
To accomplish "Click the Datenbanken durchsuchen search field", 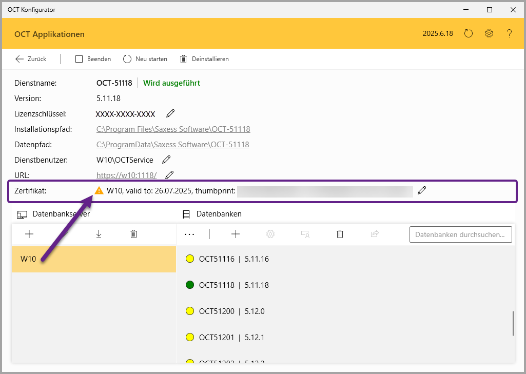I will 460,234.
